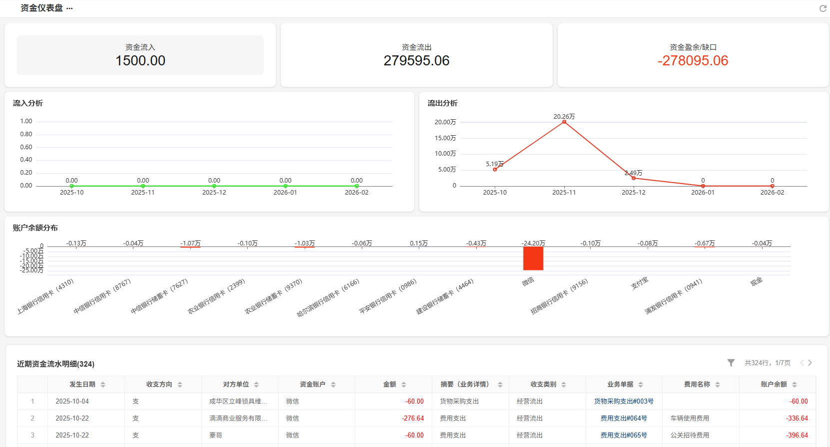Click the 2025-11 peak point 20.26万
Screen dimensions: 830x447
pyautogui.click(x=564, y=122)
